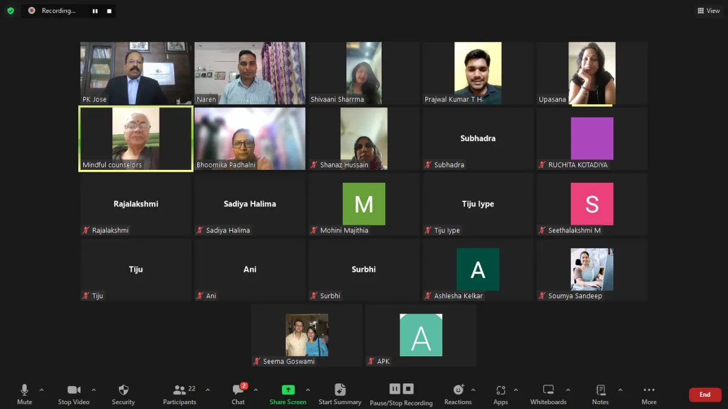Click the red End button

[x=705, y=394]
